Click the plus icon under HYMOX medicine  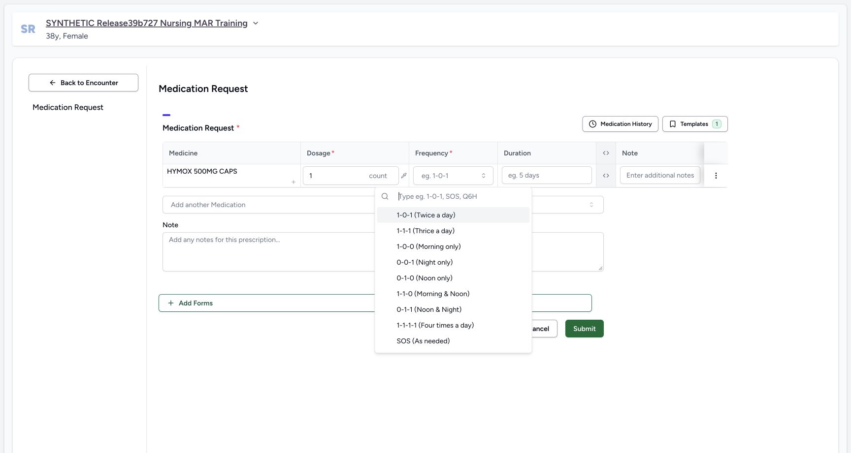(294, 182)
